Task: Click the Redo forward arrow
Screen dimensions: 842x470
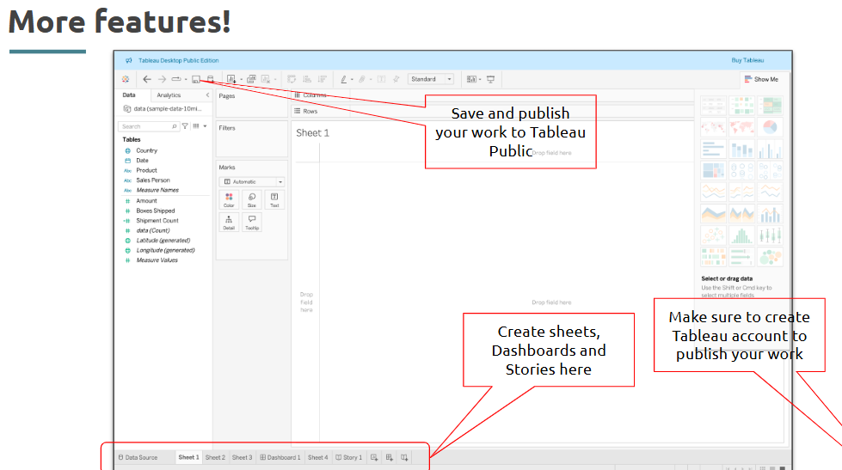Action: click(x=162, y=79)
